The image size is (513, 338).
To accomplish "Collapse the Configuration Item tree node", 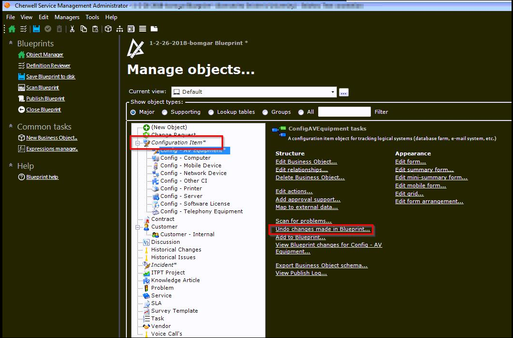I will (x=137, y=142).
